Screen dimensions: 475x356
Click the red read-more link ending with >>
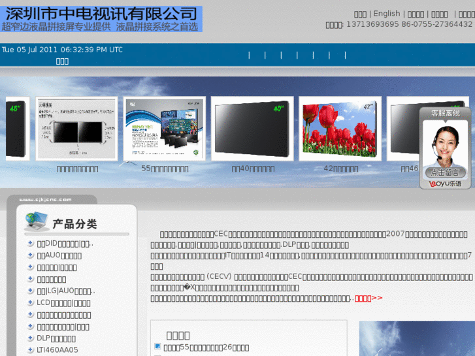pos(369,298)
